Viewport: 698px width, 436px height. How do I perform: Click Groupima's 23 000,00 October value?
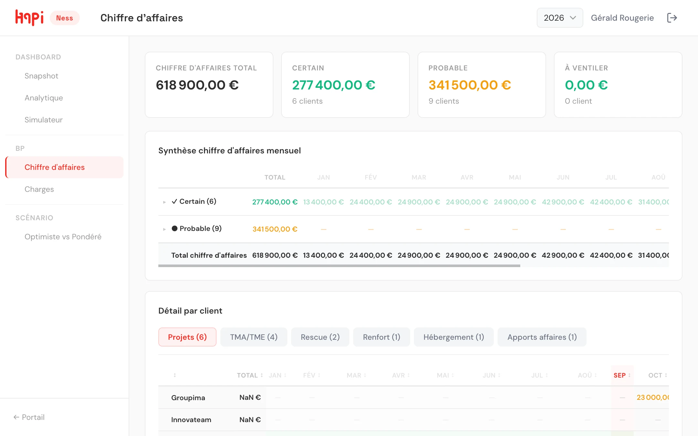click(x=652, y=398)
